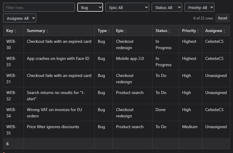
Task: Sort by Key column sort icon
Action: point(15,31)
